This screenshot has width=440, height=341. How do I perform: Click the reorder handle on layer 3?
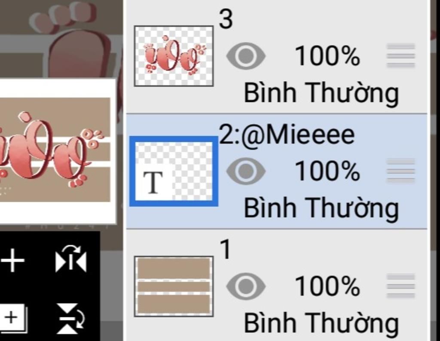pos(400,56)
